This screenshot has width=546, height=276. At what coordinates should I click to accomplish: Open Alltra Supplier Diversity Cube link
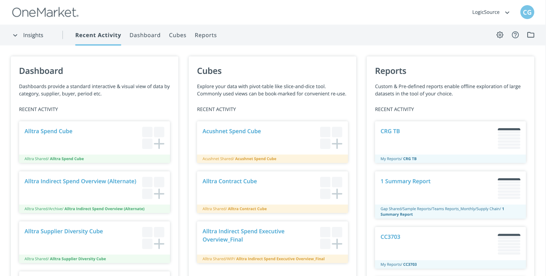(64, 231)
